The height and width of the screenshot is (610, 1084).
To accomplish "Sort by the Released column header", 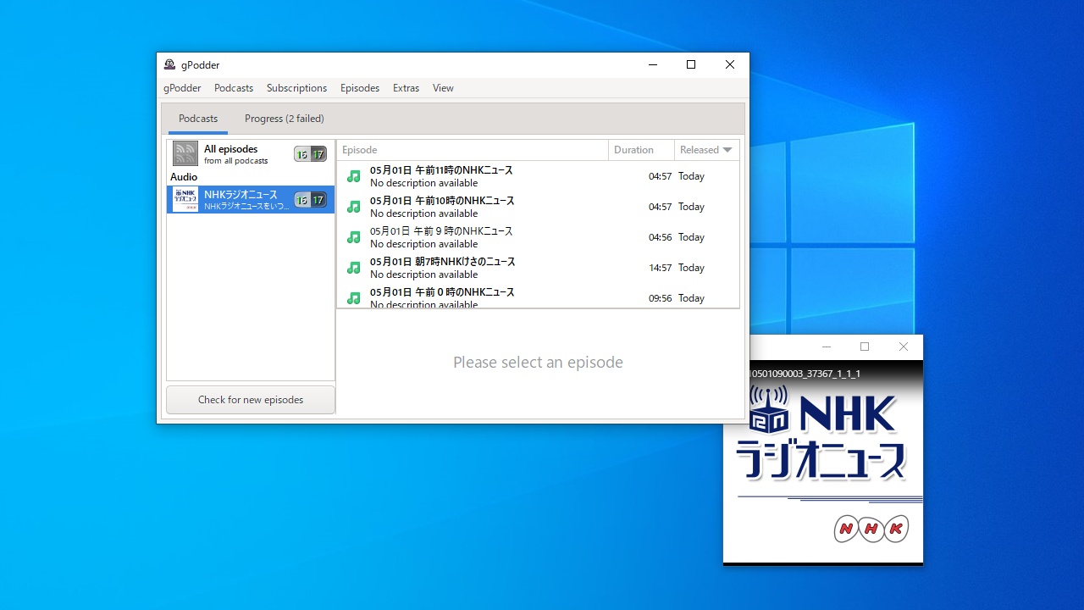I will pos(706,150).
